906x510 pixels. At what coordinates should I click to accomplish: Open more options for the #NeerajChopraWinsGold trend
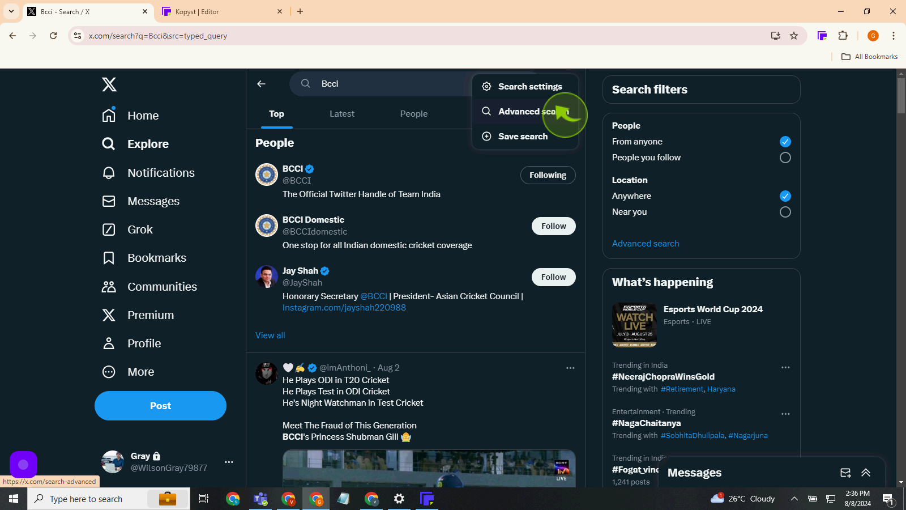click(x=785, y=368)
